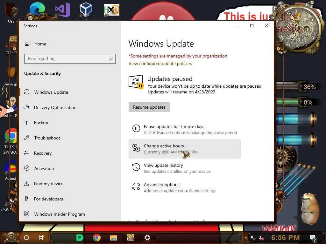Pause updates for 7 more days
This screenshot has width=326, height=244.
tap(185, 130)
